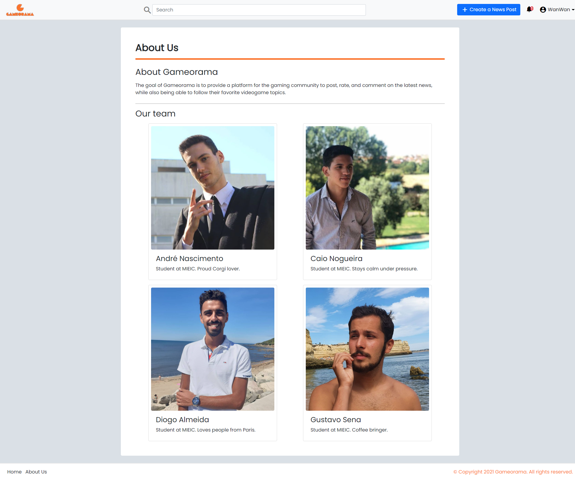Click the Search input field
Image resolution: width=575 pixels, height=478 pixels.
pos(259,10)
